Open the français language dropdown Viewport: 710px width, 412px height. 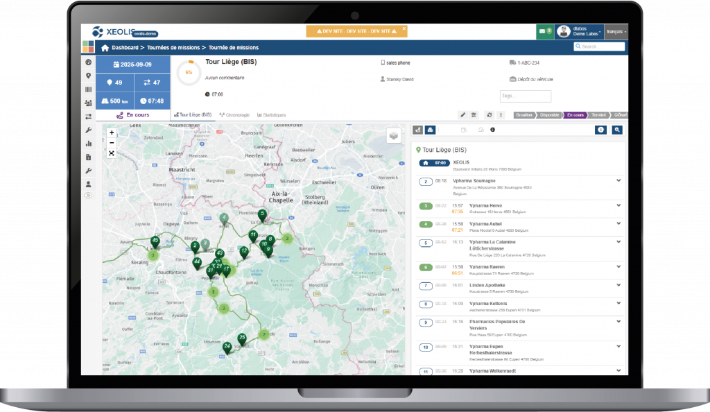[616, 32]
